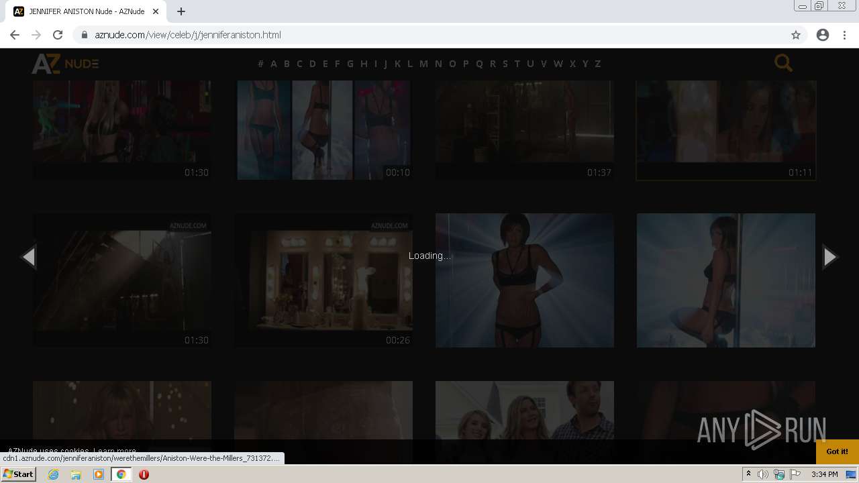Select letter W in alphabet index
This screenshot has height=483, width=859.
tap(558, 64)
